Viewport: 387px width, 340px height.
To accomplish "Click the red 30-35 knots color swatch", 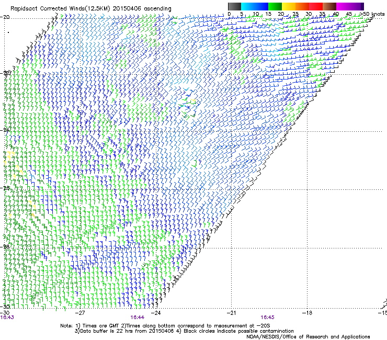I will [x=316, y=6].
